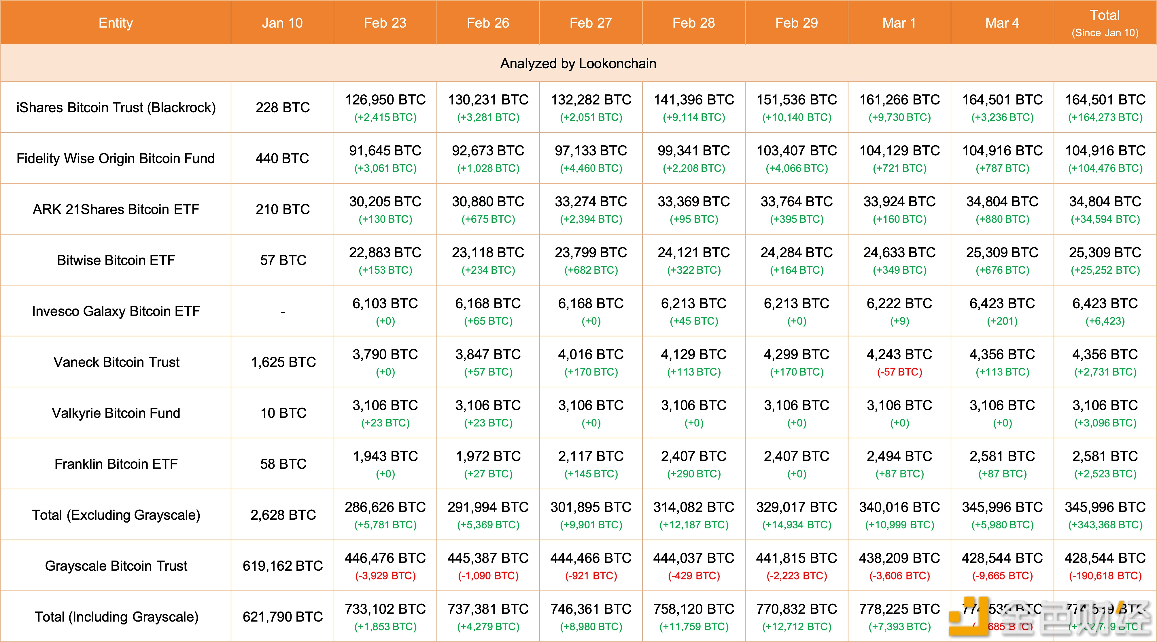
Task: Click the red '(-57 BTC)' value
Action: tap(899, 372)
